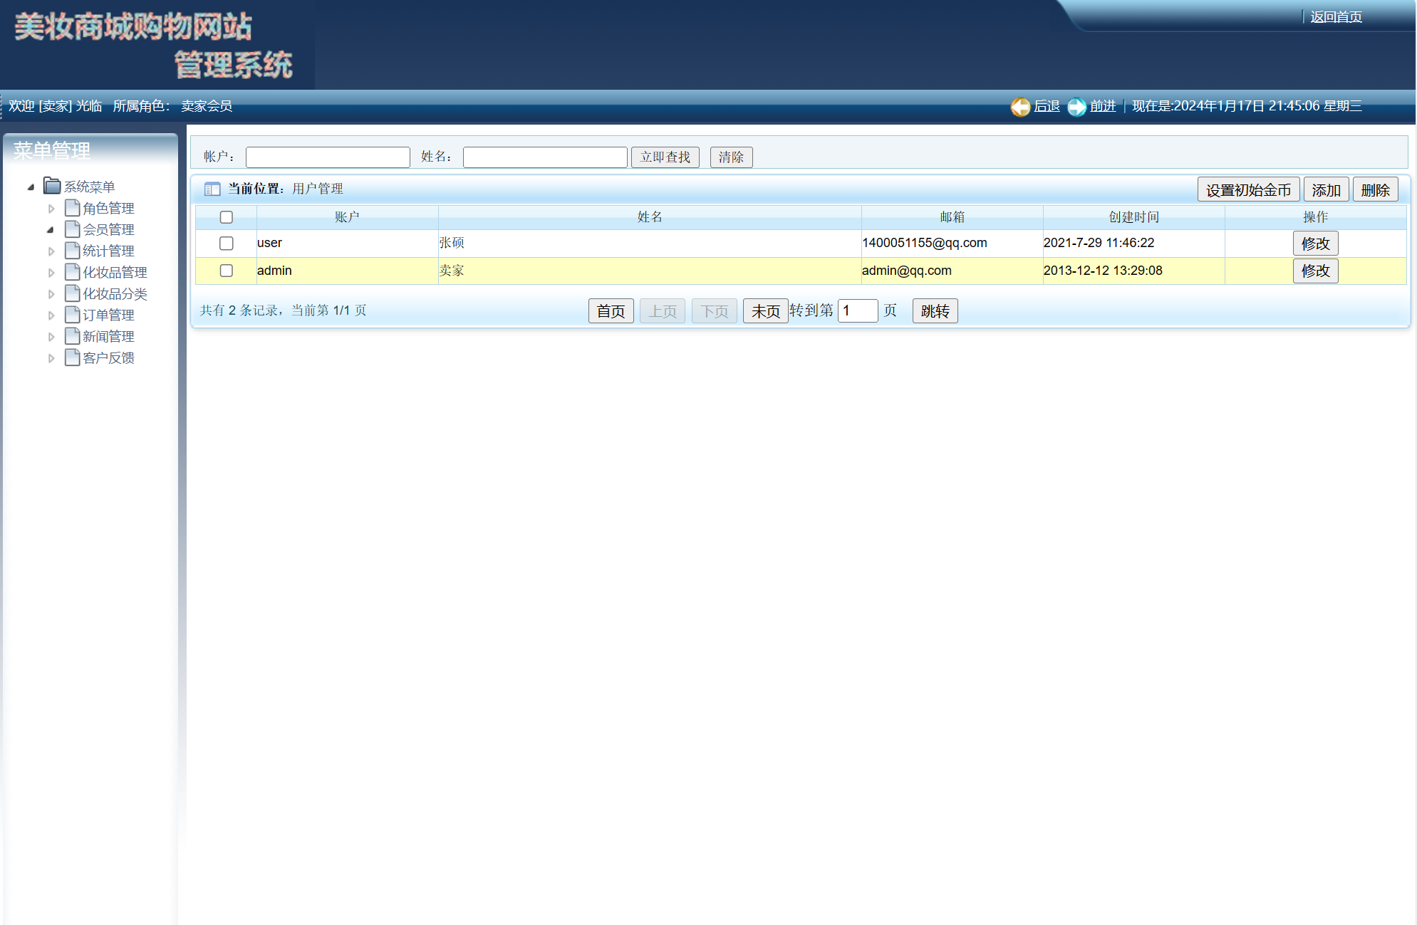The image size is (1417, 925).
Task: Click the 前进 (forward) navigation icon
Action: [x=1076, y=106]
